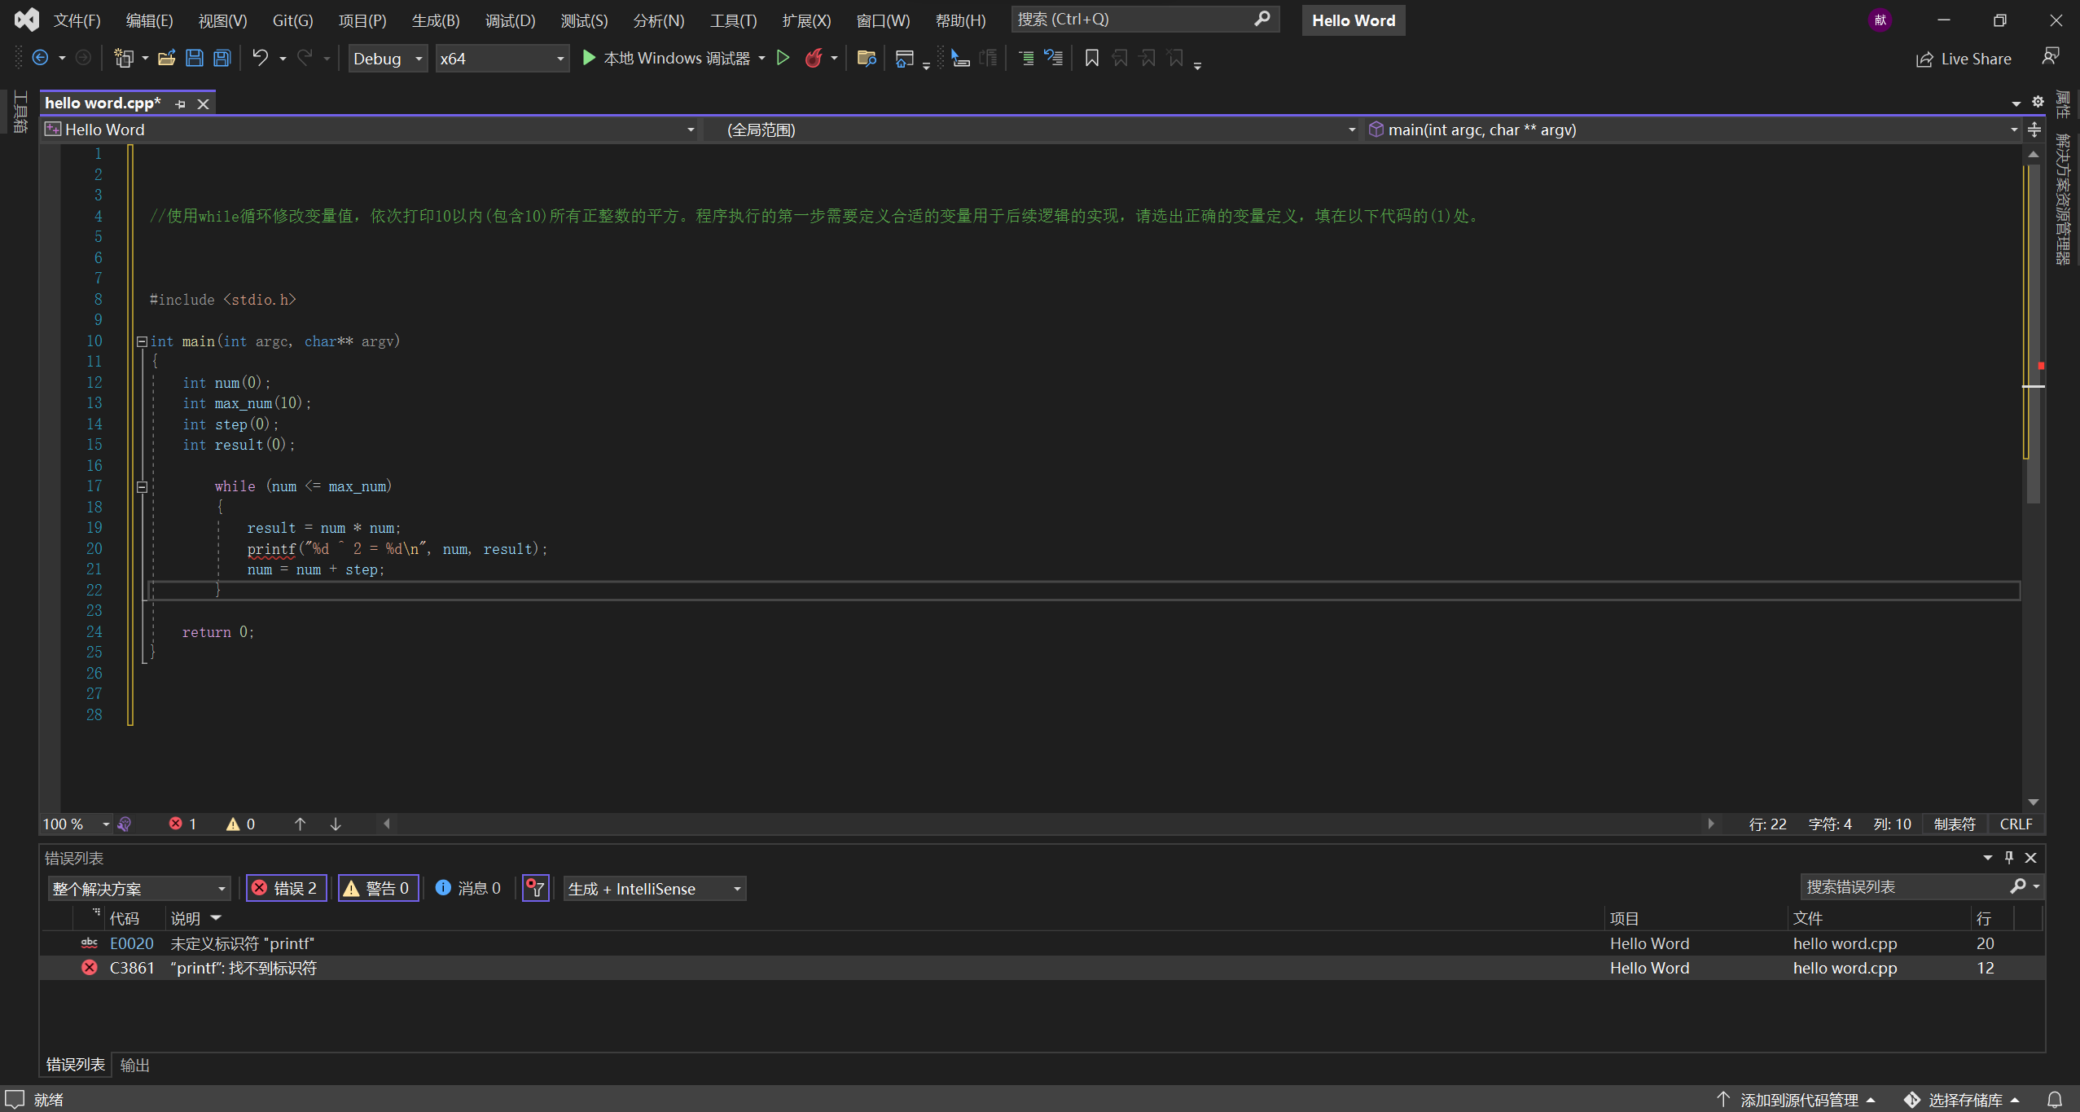Image resolution: width=2080 pixels, height=1112 pixels.
Task: Click the find in files folder icon
Action: point(867,58)
